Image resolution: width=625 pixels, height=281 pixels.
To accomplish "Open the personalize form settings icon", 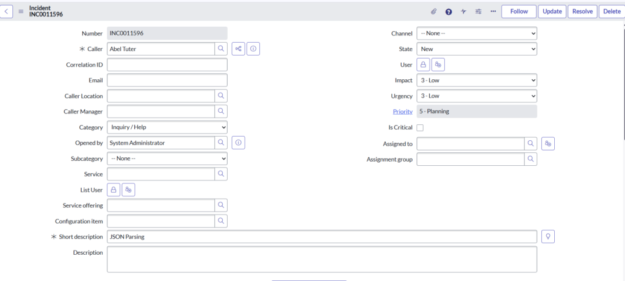I will [478, 12].
